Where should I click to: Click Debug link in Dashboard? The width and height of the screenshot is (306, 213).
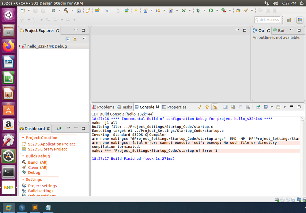click(34, 173)
